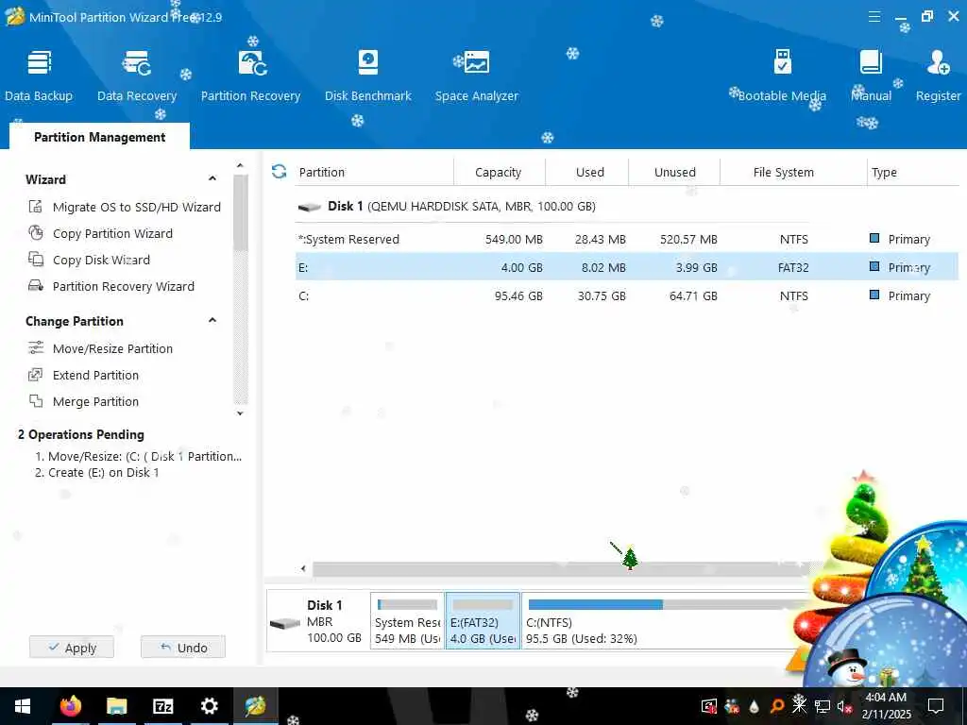Sort by the Partition column header
Image resolution: width=967 pixels, height=725 pixels.
click(x=374, y=172)
